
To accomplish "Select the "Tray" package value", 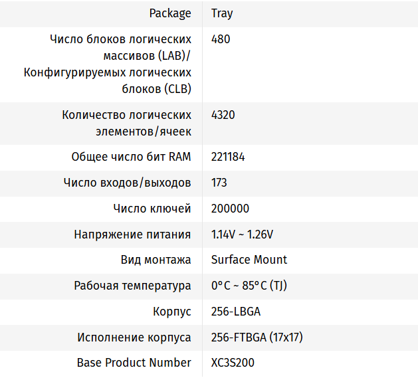I will [x=222, y=13].
